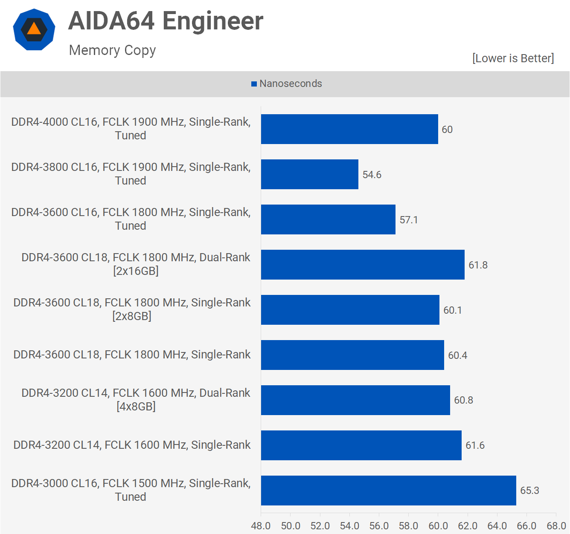Screen dimensions: 570x534
Task: Select the DDR4-4000 CL16 bar
Action: point(349,129)
